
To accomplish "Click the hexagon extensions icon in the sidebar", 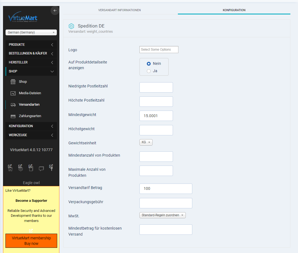I will [20, 167].
